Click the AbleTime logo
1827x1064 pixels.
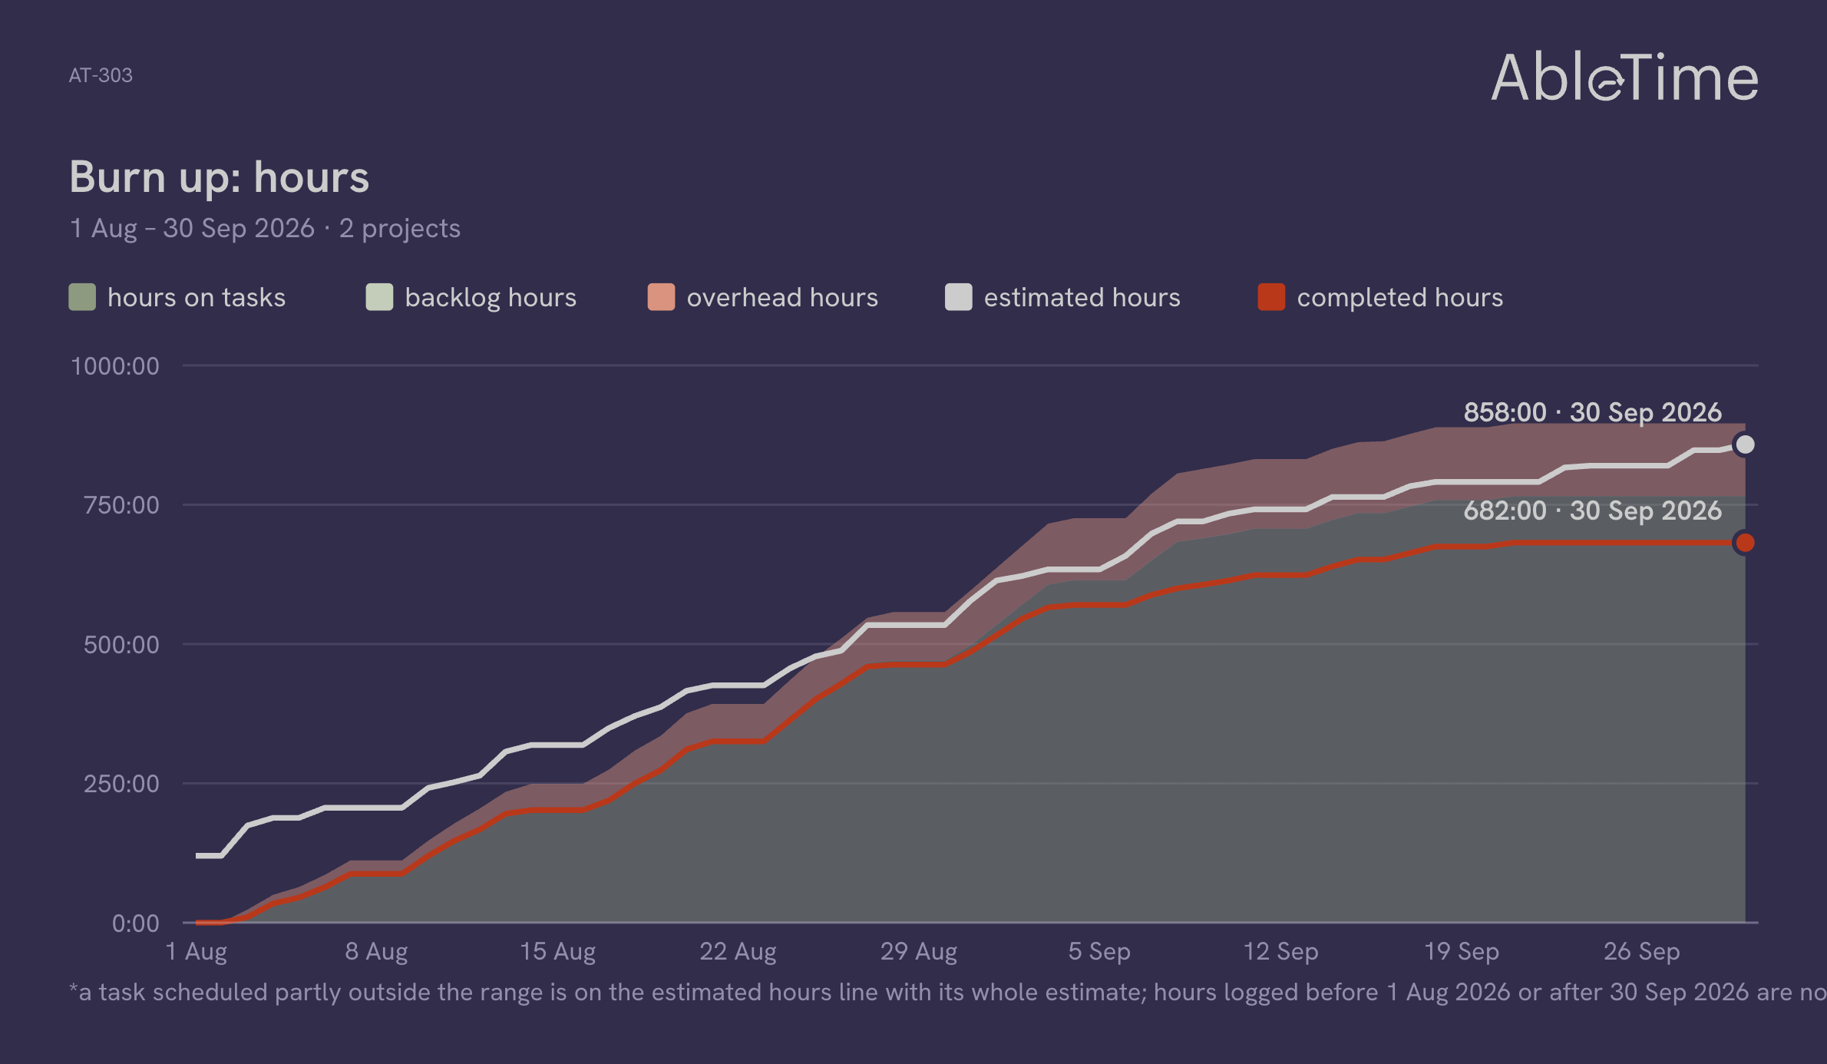coord(1624,78)
